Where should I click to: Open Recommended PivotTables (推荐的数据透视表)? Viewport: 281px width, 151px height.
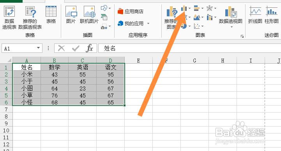click(30, 17)
